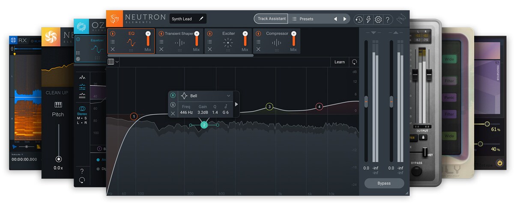Image resolution: width=514 pixels, height=206 pixels.
Task: Toggle the band power in Bell popup
Action: 173,96
